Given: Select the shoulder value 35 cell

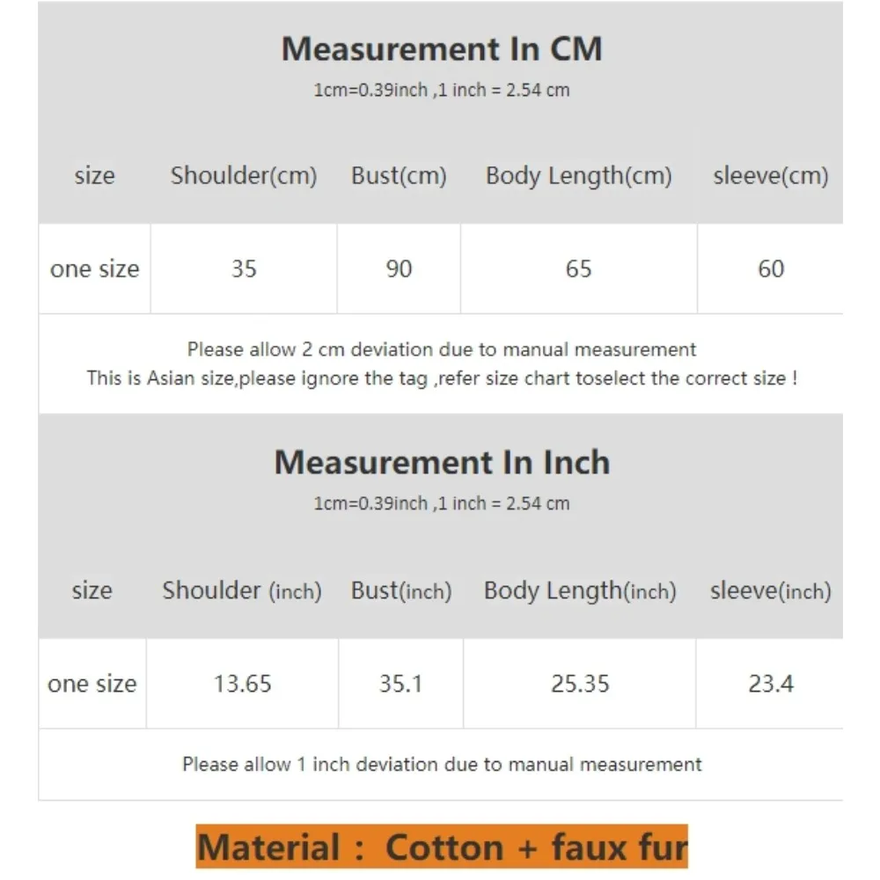Looking at the screenshot, I should point(244,268).
